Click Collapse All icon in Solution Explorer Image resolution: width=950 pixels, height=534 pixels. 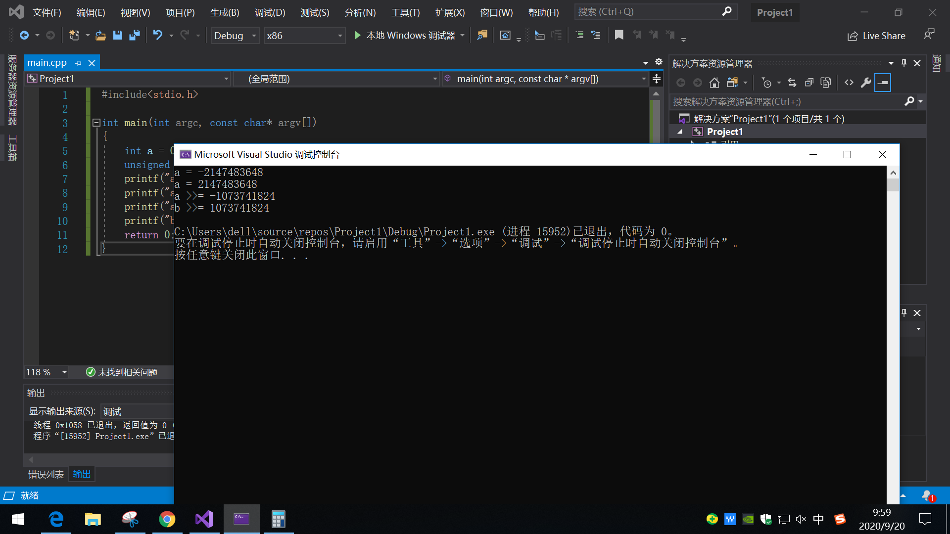click(x=809, y=83)
